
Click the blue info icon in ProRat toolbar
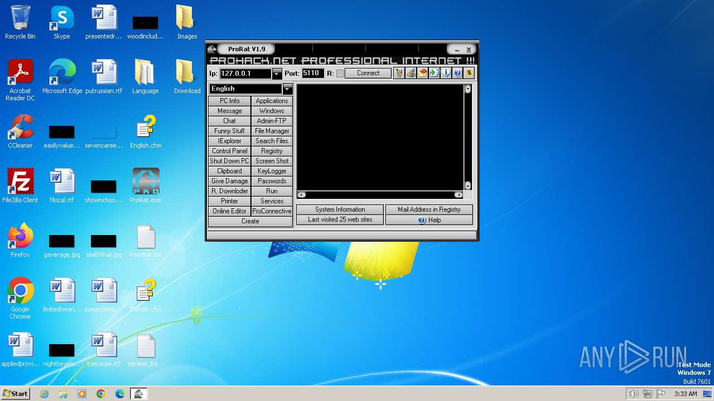(446, 73)
